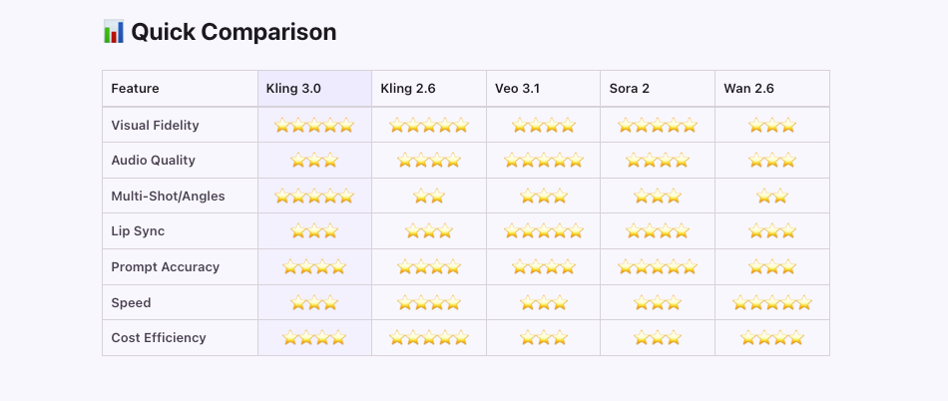948x401 pixels.
Task: Click Veo 3.1 Lip Sync star rating
Action: click(x=543, y=231)
